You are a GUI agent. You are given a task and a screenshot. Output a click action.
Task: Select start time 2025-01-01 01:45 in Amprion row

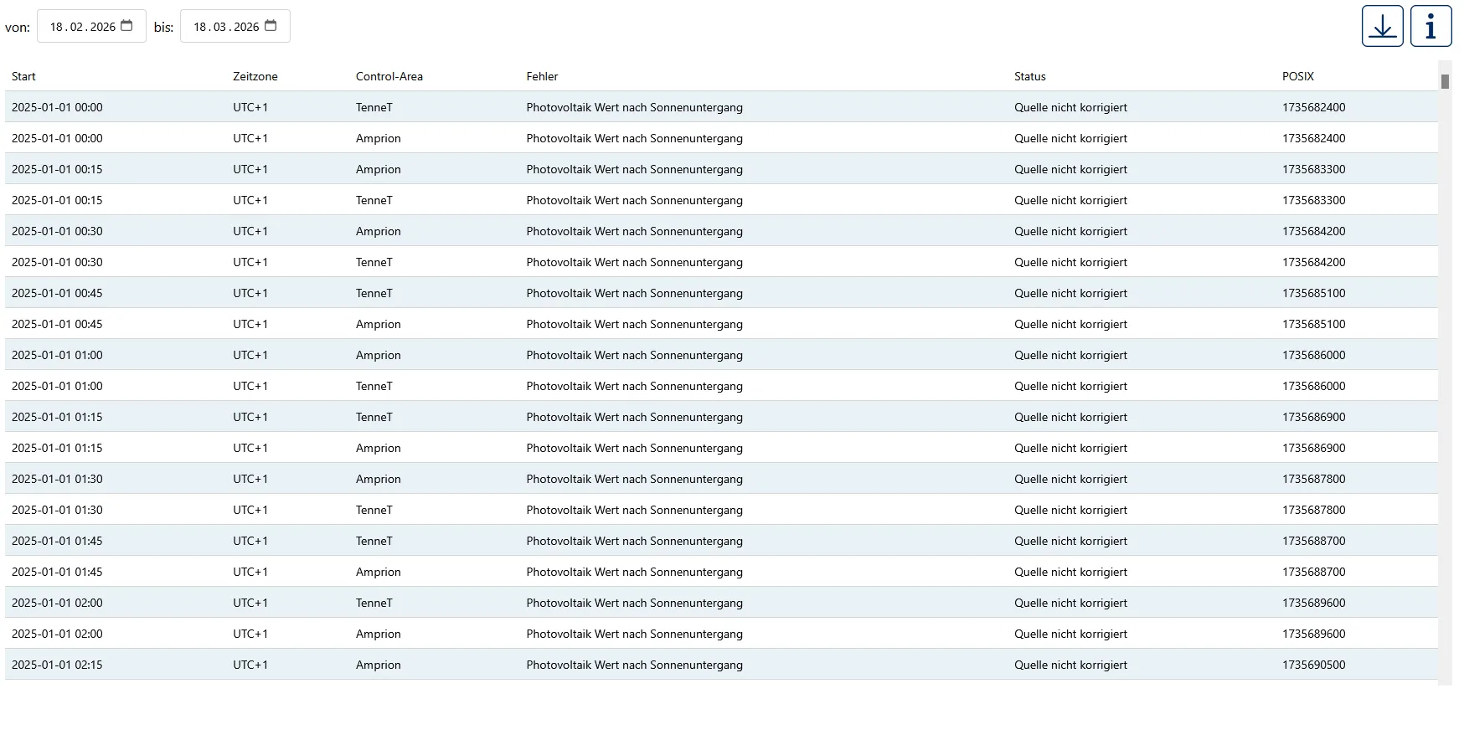click(57, 572)
